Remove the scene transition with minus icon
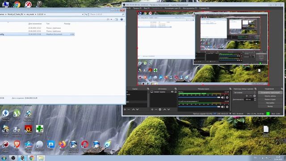The height and width of the screenshot is (161, 286). [x=251, y=96]
